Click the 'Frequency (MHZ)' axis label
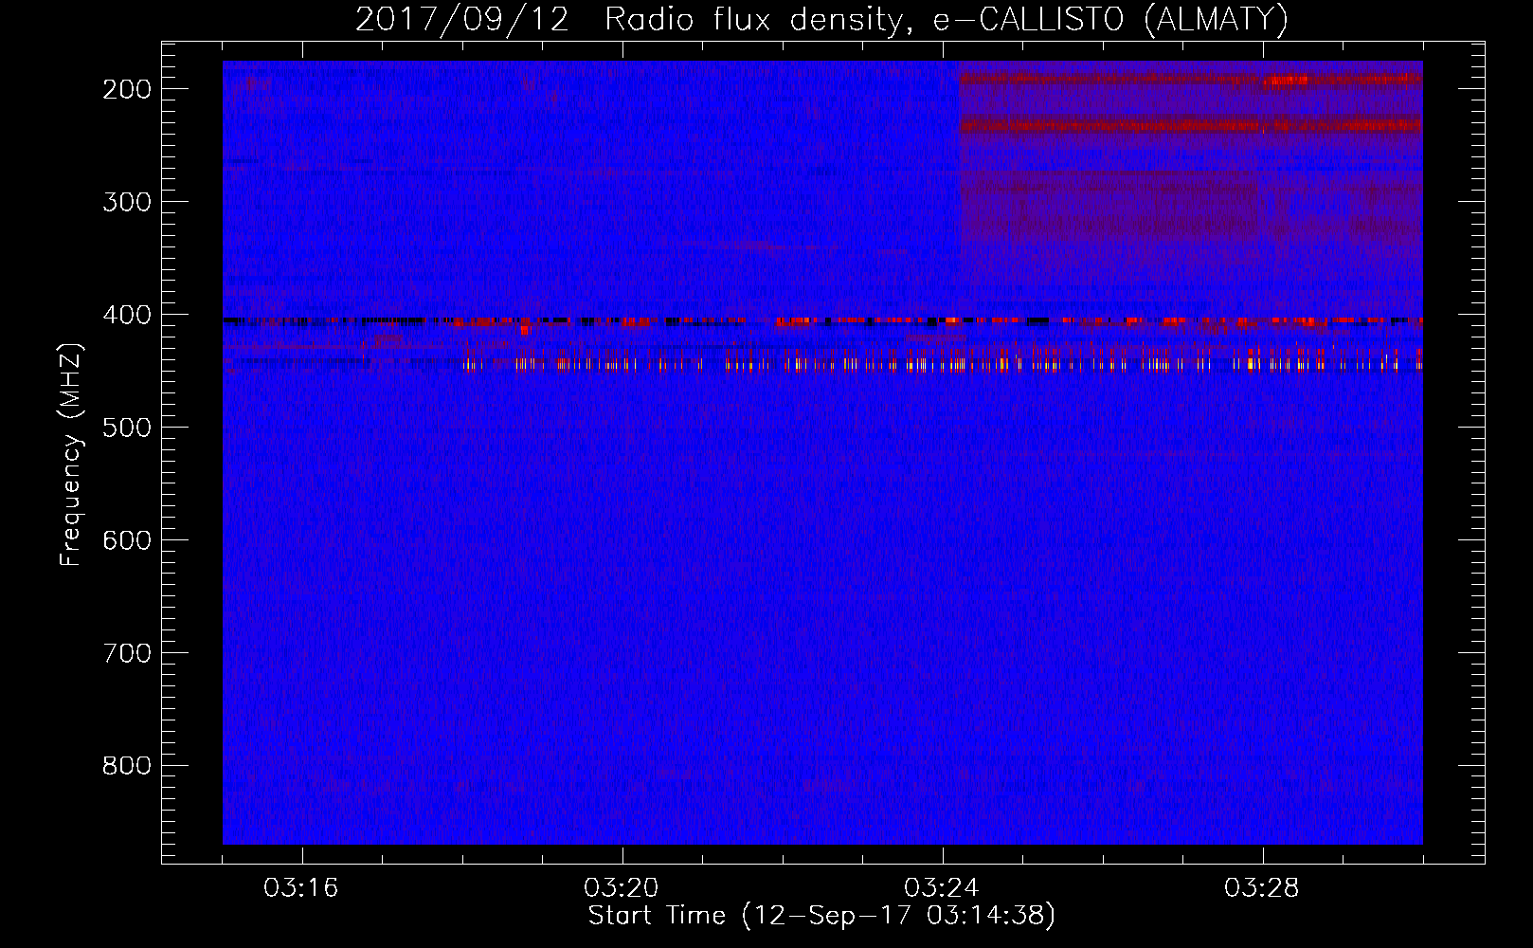The width and height of the screenshot is (1533, 948). click(71, 454)
